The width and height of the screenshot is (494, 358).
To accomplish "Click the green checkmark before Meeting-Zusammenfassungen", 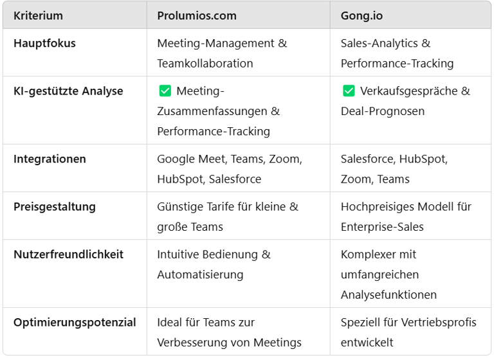I will (165, 91).
